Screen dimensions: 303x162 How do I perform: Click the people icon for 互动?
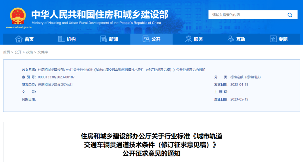[x=231, y=39]
